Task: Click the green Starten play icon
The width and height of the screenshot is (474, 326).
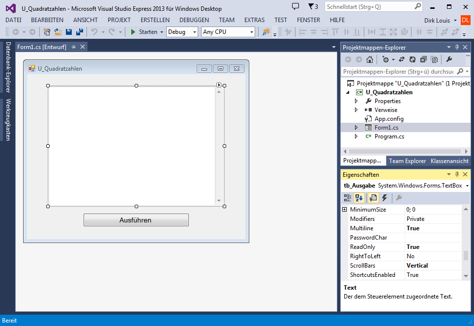Action: click(x=133, y=32)
